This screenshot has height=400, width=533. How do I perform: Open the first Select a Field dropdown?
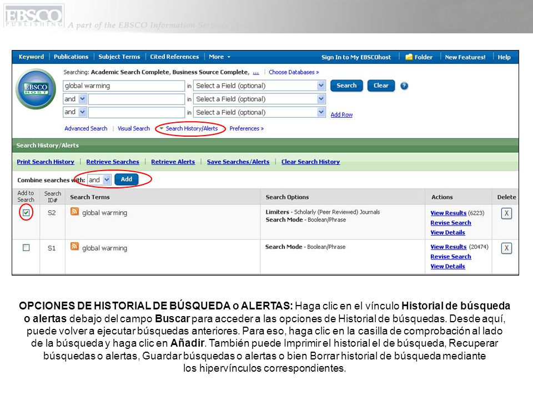[x=259, y=86]
